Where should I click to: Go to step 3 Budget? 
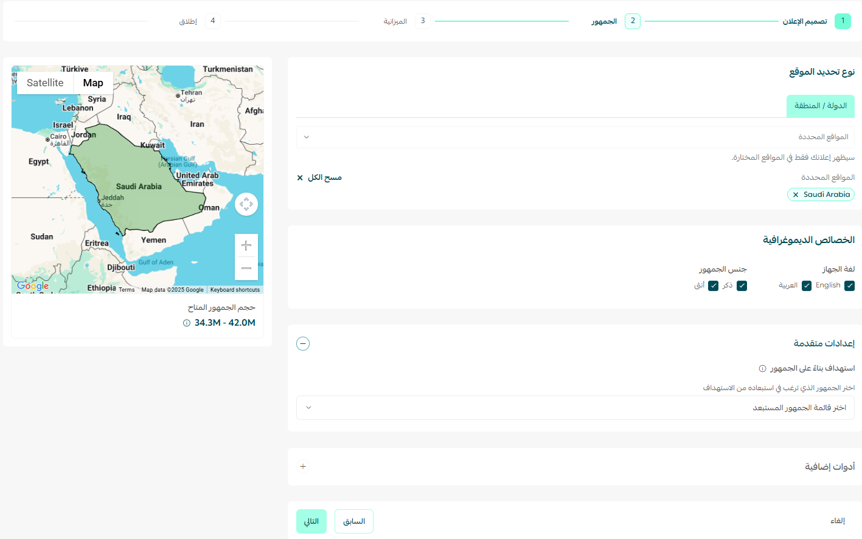click(422, 21)
